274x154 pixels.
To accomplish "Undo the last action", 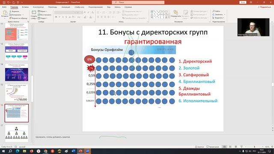I will 8,3.
